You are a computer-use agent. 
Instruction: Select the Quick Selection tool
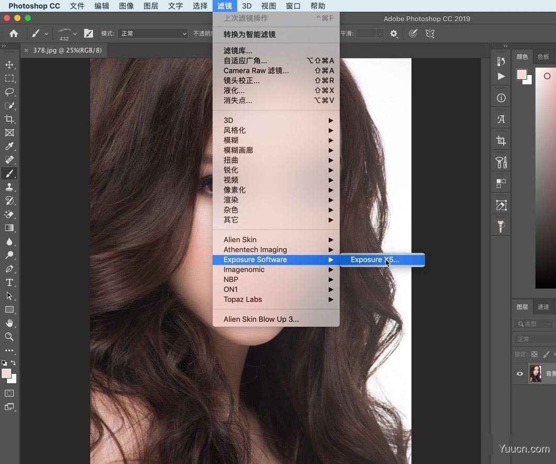(x=9, y=105)
